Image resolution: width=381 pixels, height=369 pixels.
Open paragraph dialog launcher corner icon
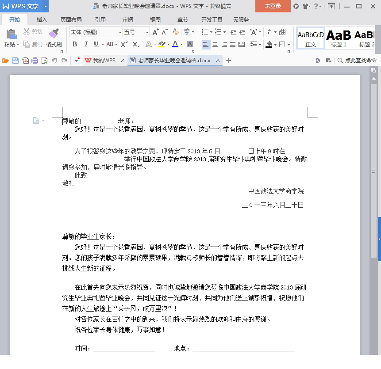click(289, 51)
